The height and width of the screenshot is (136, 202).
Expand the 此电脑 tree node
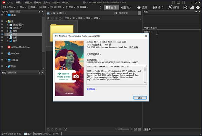pos(6,60)
